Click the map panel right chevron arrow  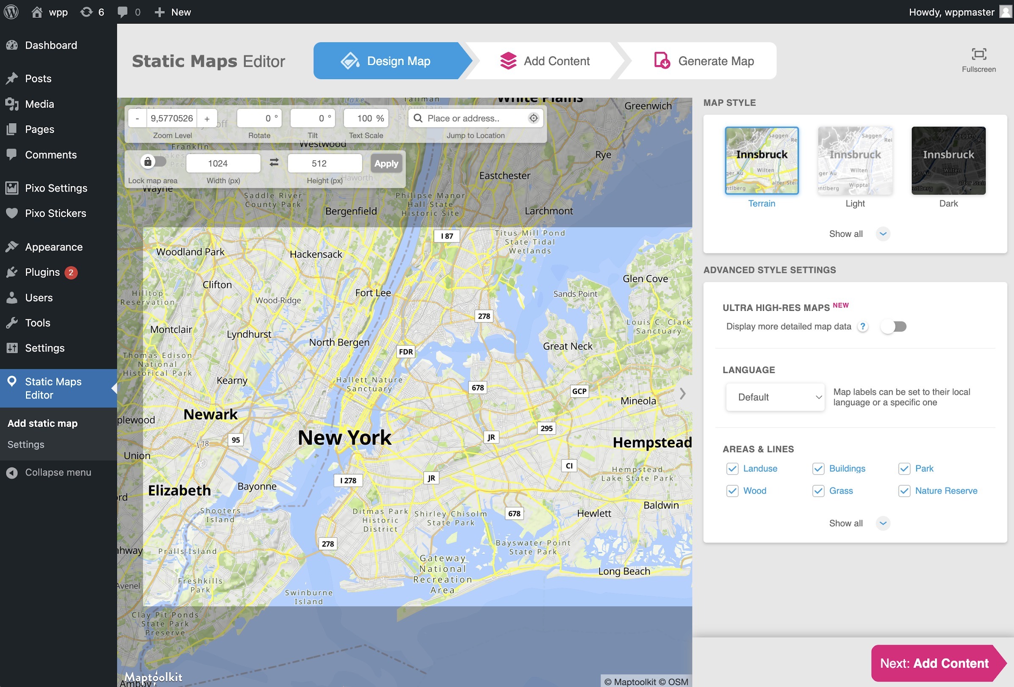pos(682,394)
